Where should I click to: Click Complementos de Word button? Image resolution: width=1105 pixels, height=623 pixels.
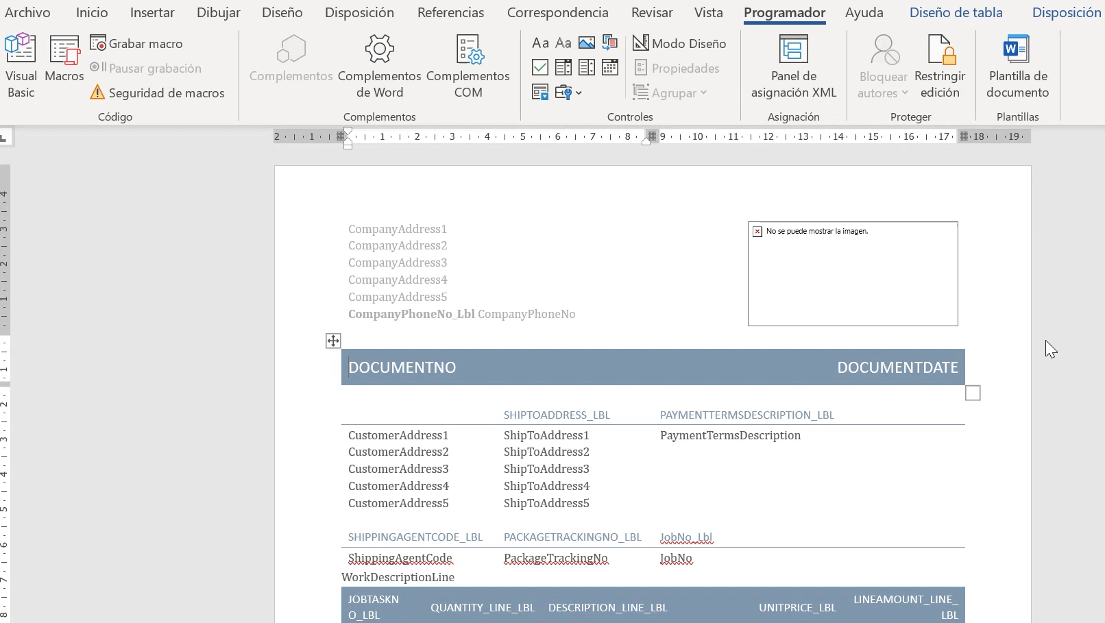(x=379, y=66)
